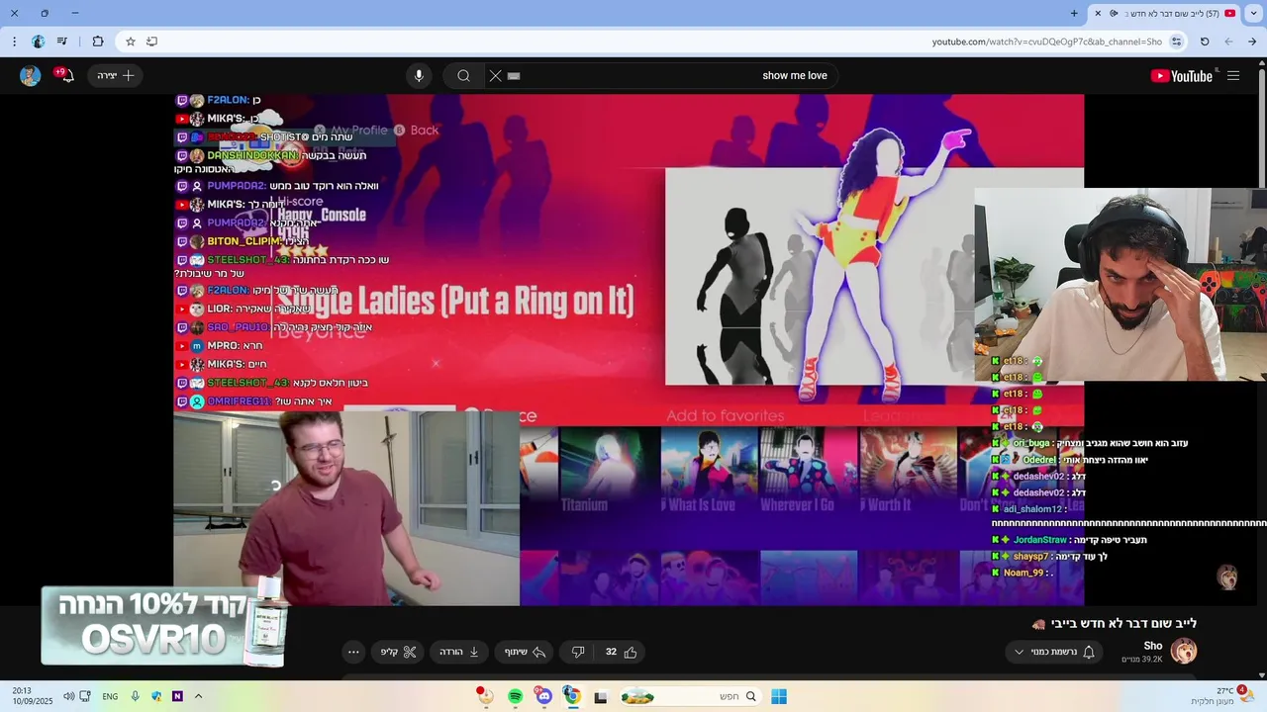The image size is (1267, 712).
Task: Go to the YouTube home logo
Action: click(x=1182, y=76)
